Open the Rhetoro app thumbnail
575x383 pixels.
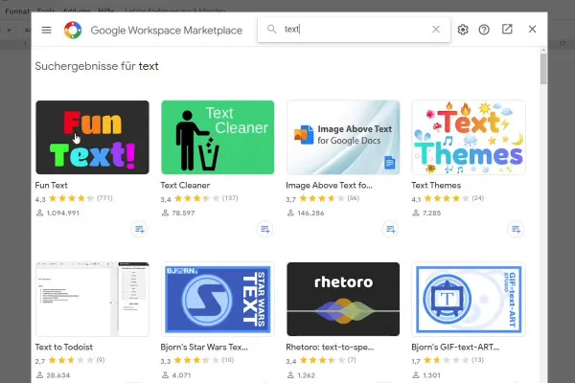(x=343, y=299)
